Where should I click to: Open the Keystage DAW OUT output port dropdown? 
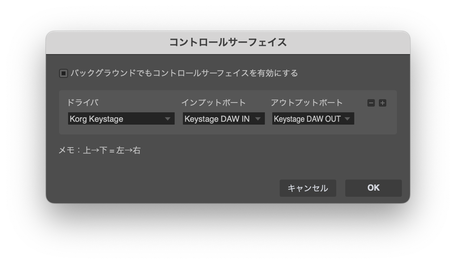pyautogui.click(x=313, y=118)
